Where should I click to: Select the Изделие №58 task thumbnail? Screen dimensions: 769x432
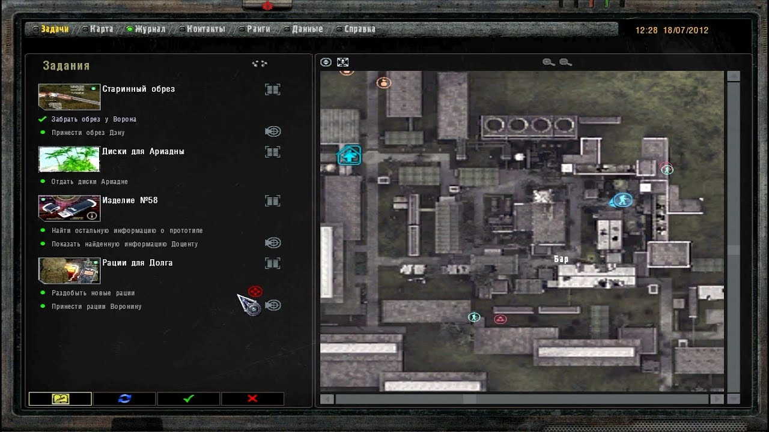pos(69,208)
